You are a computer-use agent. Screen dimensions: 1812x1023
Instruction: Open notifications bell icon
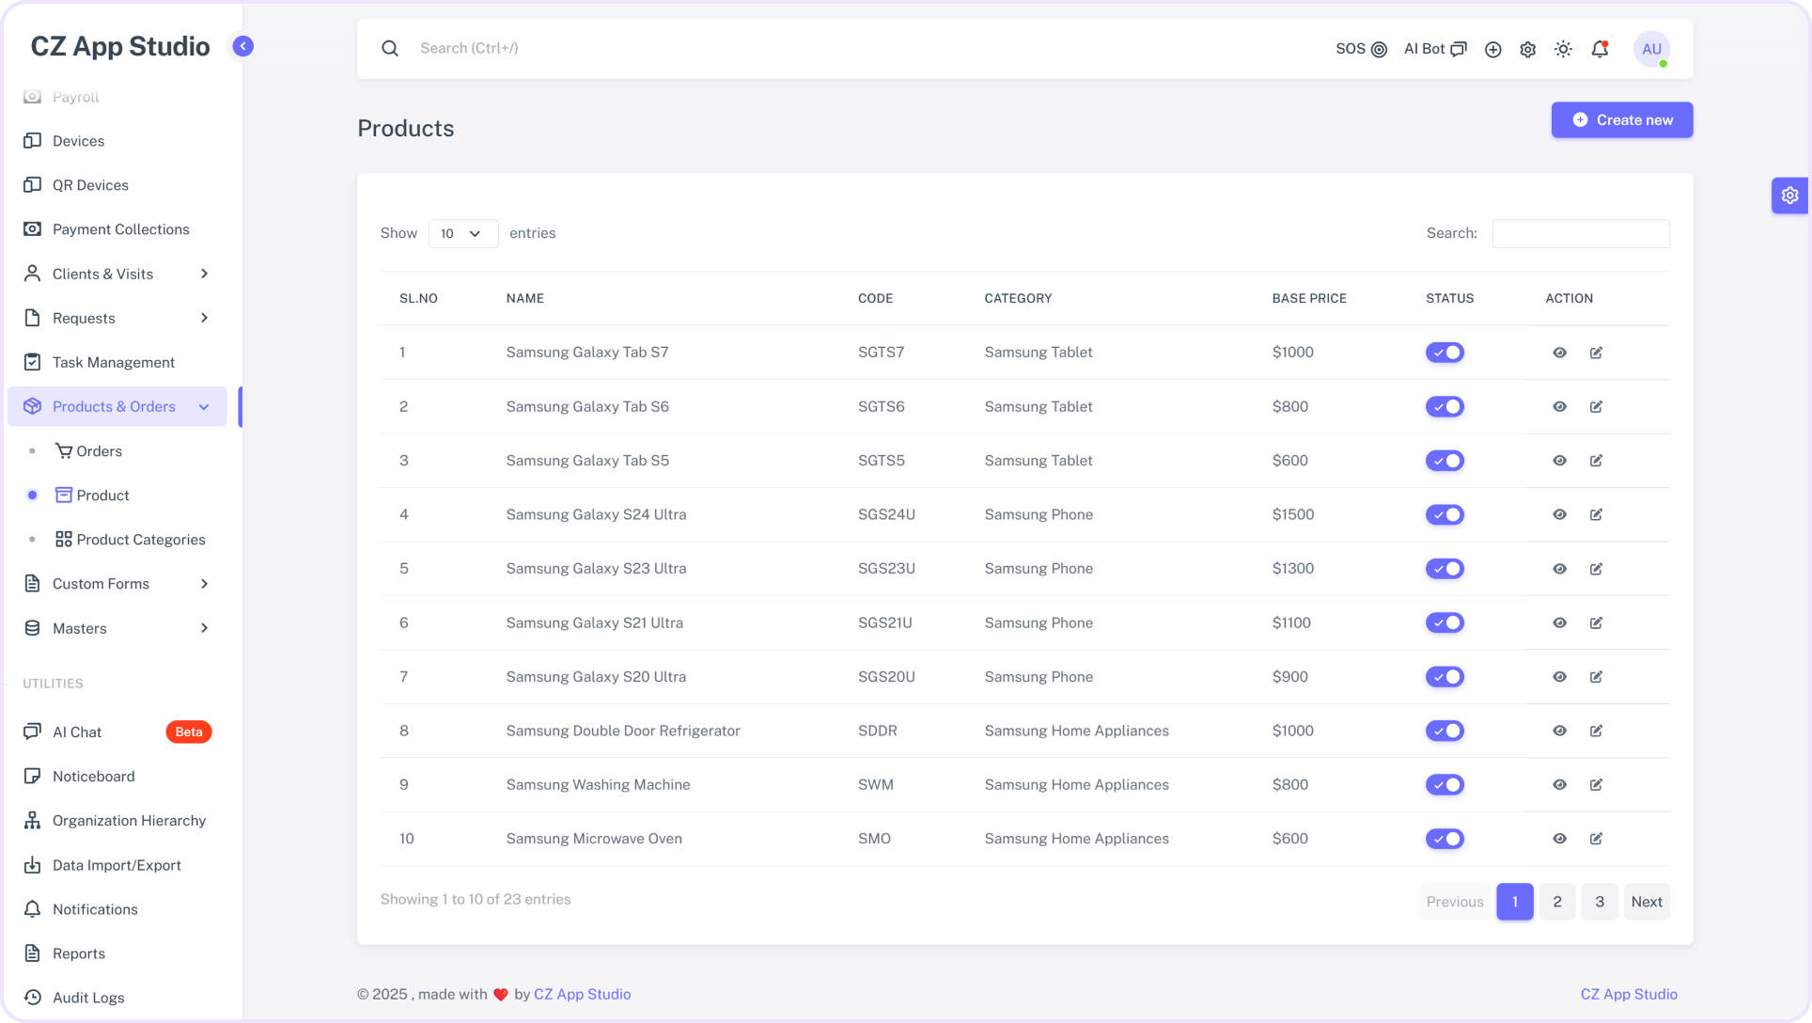[x=1599, y=49]
